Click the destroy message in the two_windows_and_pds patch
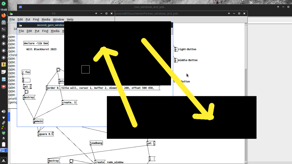The image size is (292, 164). pyautogui.click(x=54, y=161)
